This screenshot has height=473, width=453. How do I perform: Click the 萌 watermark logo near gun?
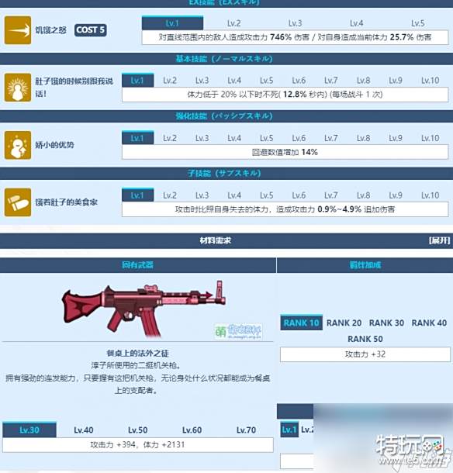point(238,331)
